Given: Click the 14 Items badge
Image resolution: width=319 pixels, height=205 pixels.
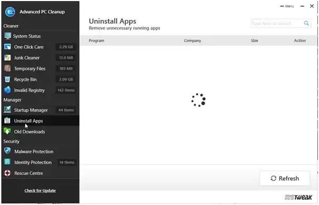Looking at the screenshot, I should 67,162.
